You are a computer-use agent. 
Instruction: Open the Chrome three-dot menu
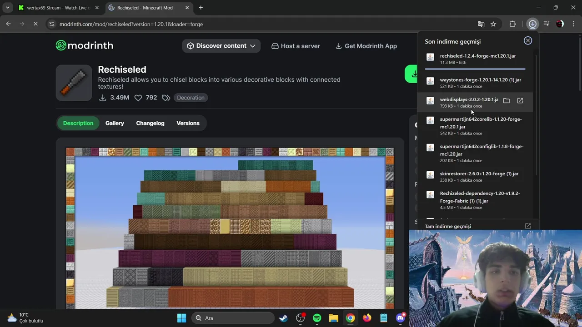click(x=573, y=24)
